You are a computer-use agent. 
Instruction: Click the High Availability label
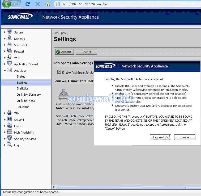24,133
